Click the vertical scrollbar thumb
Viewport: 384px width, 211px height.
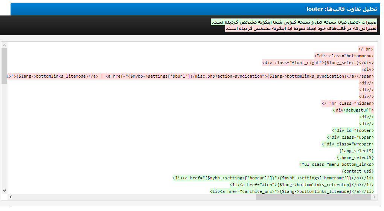click(4, 66)
